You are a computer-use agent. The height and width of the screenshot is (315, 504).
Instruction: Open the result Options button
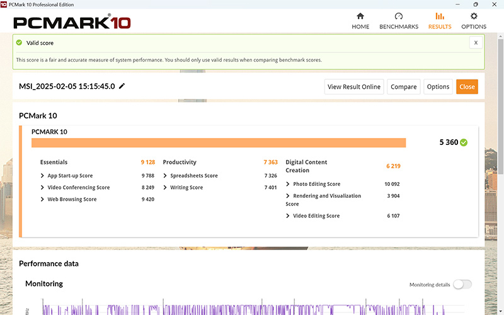pyautogui.click(x=438, y=87)
